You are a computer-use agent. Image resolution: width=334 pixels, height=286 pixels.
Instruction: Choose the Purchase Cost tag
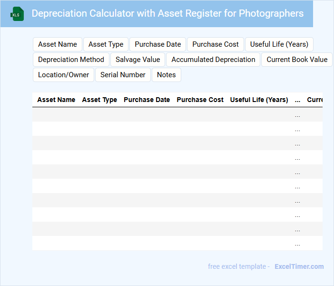216,44
